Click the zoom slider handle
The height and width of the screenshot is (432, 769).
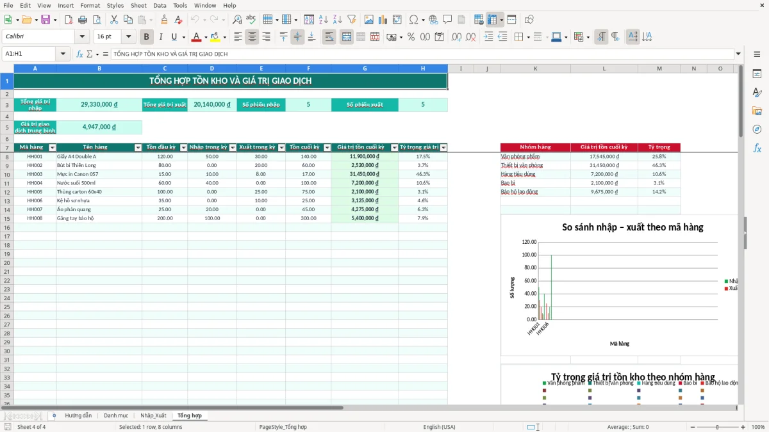(717, 427)
